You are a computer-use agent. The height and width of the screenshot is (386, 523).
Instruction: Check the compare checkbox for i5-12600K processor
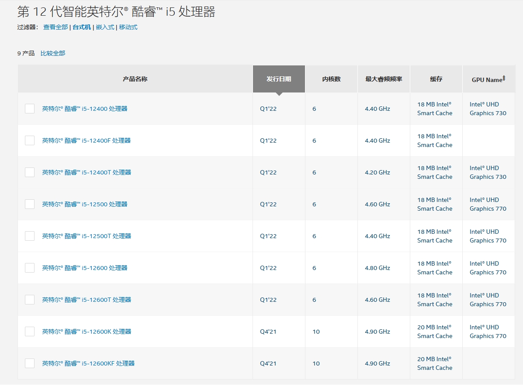[x=29, y=331]
